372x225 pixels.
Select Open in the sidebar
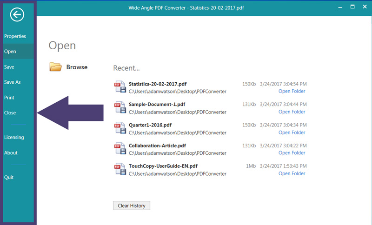(x=19, y=52)
